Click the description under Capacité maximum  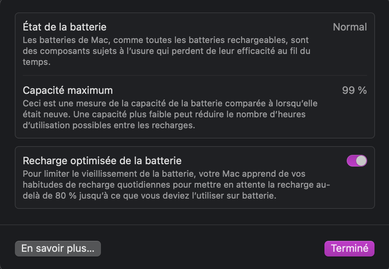pyautogui.click(x=170, y=115)
